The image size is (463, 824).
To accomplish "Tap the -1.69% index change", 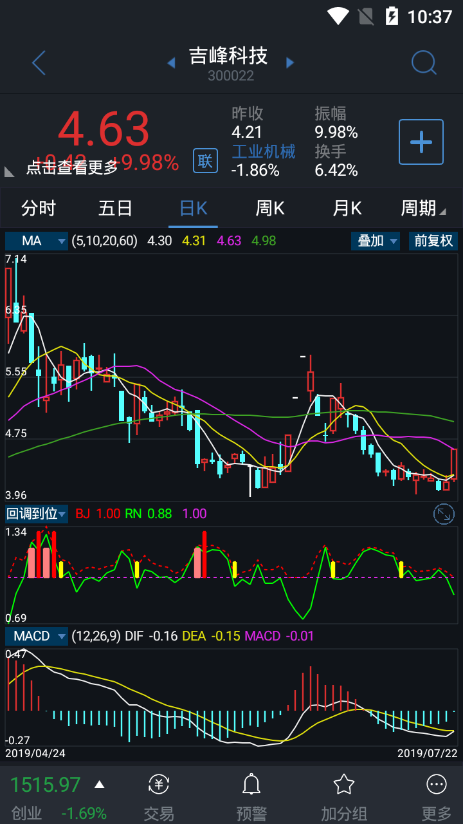I will point(84,813).
